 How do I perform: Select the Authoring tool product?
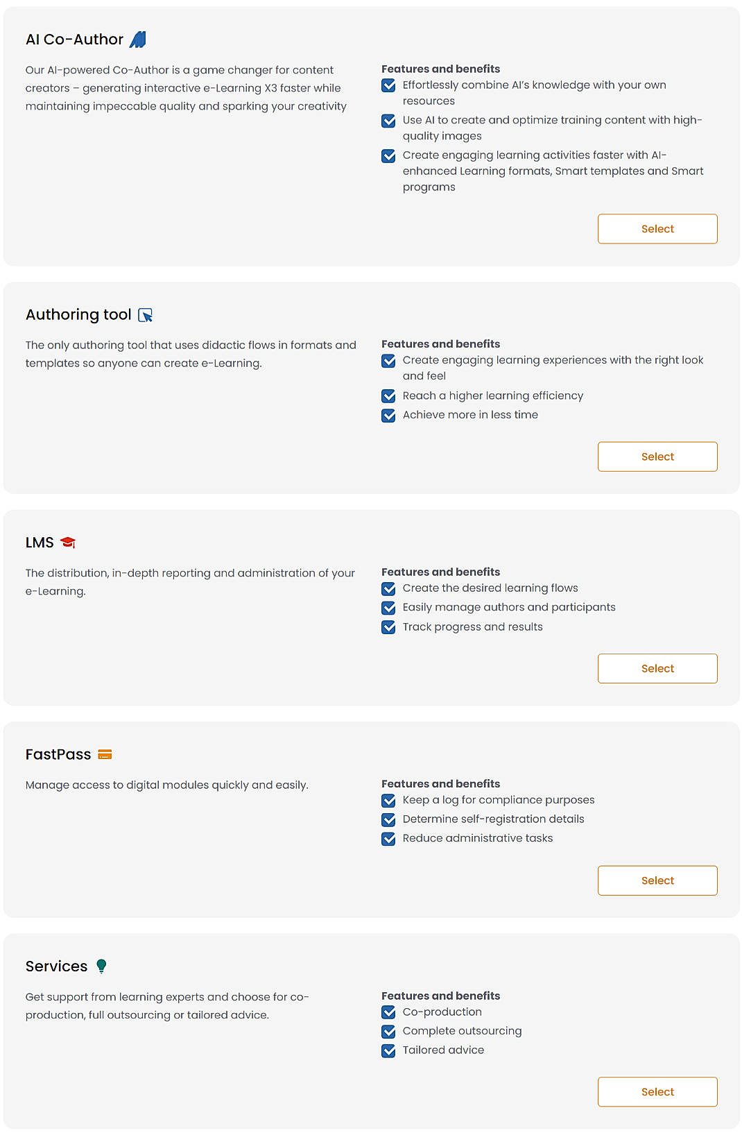[657, 456]
